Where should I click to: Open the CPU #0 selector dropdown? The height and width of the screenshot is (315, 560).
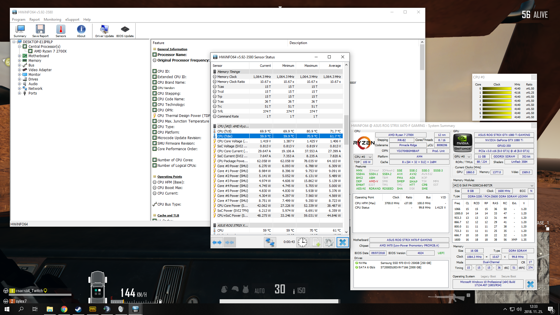[363, 157]
